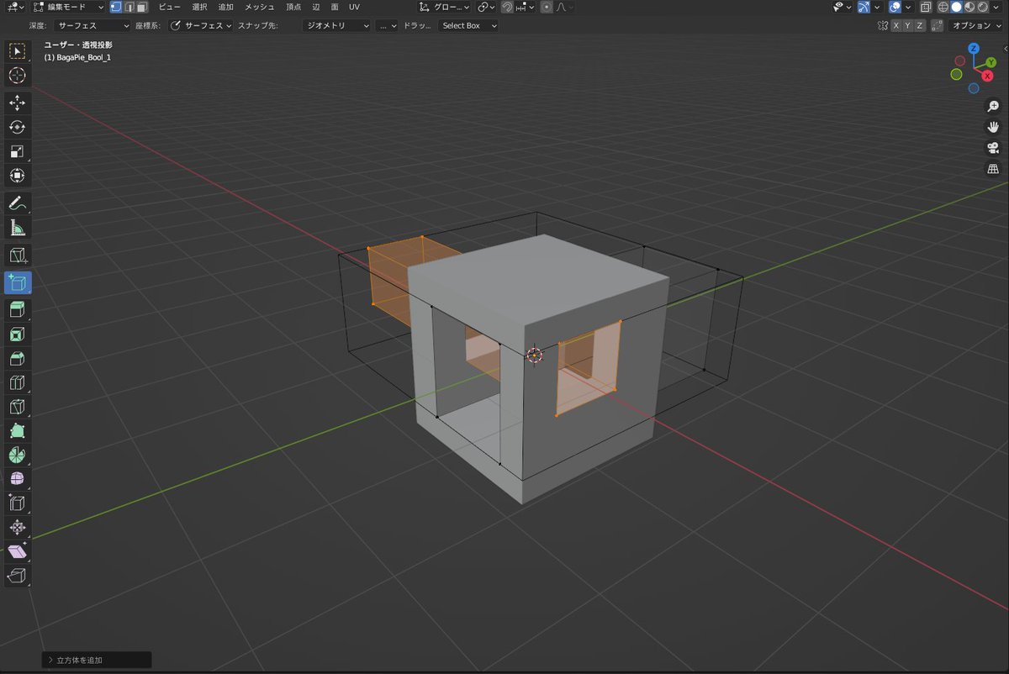Open the 追加 menu

226,7
